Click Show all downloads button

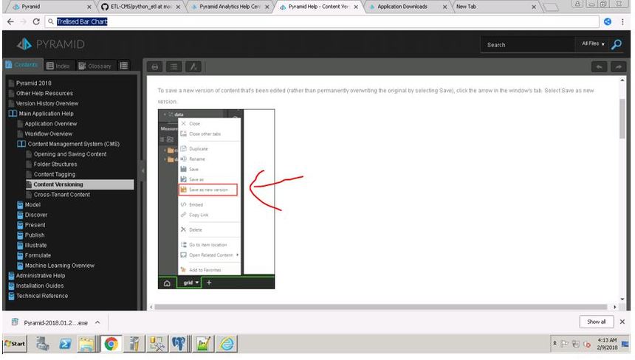click(x=596, y=322)
